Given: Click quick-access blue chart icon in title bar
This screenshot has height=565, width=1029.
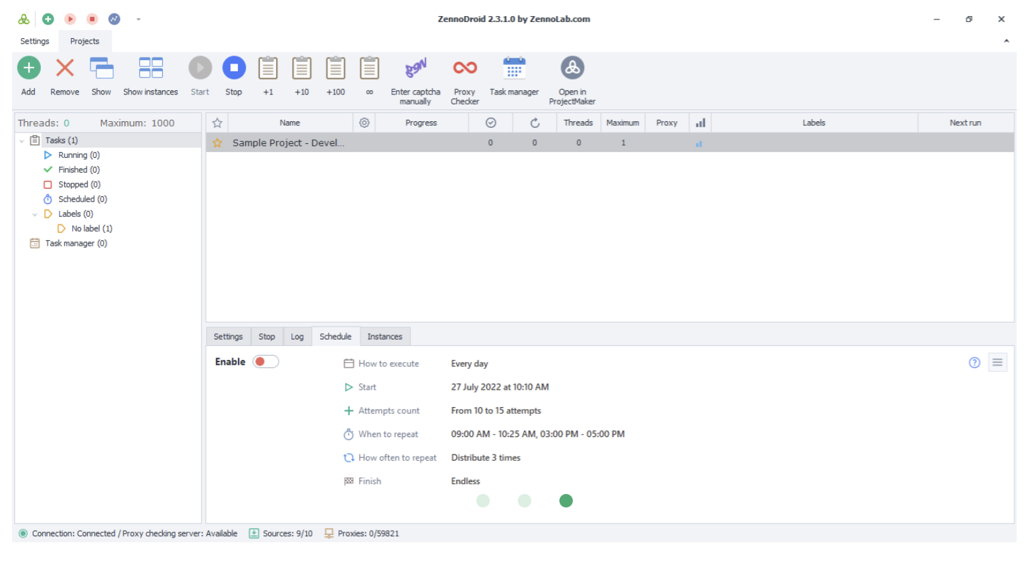Looking at the screenshot, I should pyautogui.click(x=115, y=19).
